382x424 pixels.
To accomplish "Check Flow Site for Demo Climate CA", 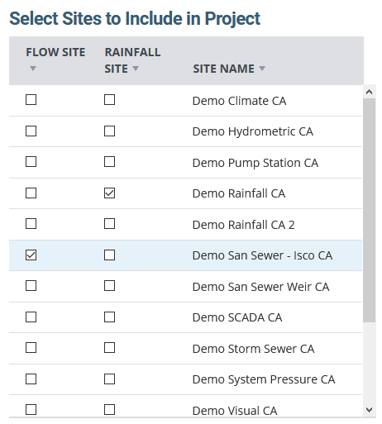I will pos(31,100).
